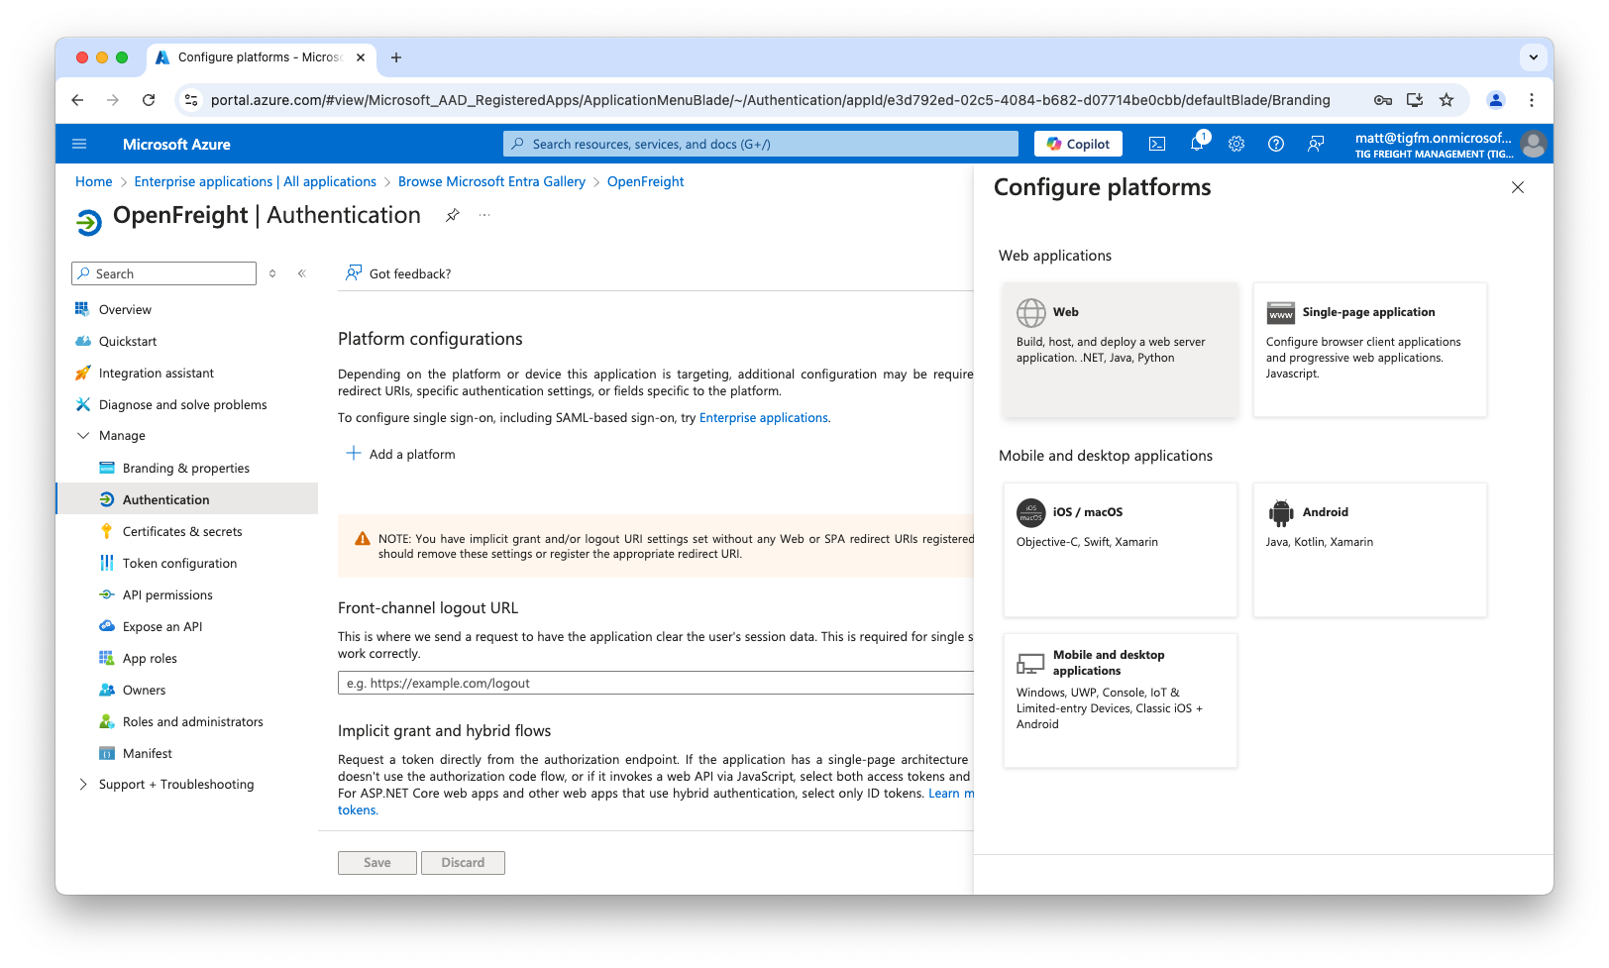This screenshot has width=1609, height=968.
Task: Choose the iOS / macOS platform card
Action: tap(1121, 550)
